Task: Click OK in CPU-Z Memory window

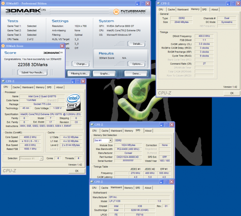Action: pyautogui.click(x=232, y=93)
